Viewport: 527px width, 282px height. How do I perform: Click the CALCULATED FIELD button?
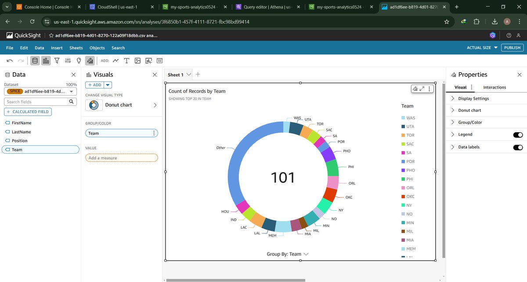coord(28,112)
